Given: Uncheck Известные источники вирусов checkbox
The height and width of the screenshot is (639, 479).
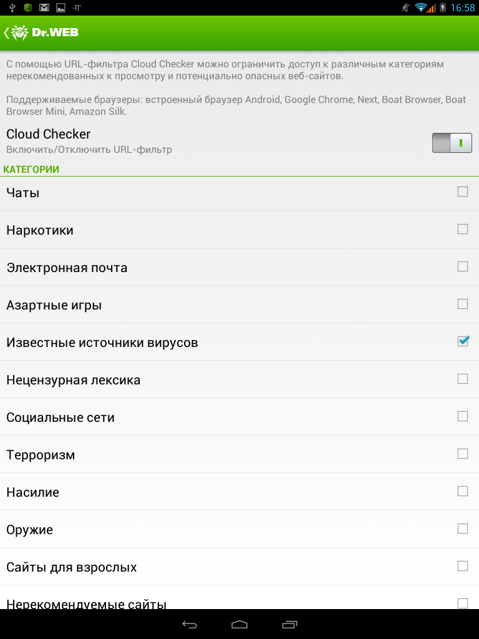Looking at the screenshot, I should click(x=463, y=341).
